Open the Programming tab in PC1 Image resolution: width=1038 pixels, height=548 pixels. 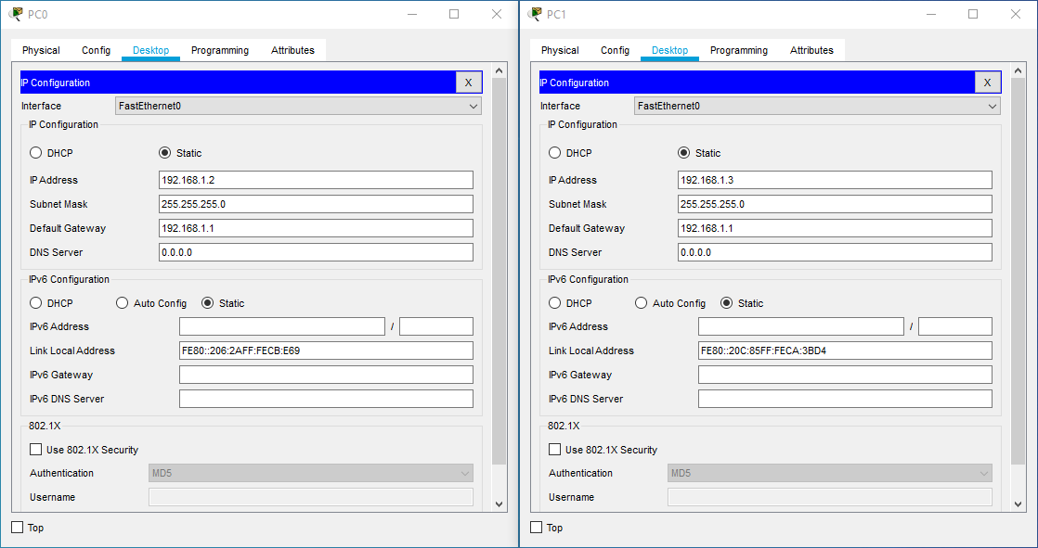click(739, 50)
